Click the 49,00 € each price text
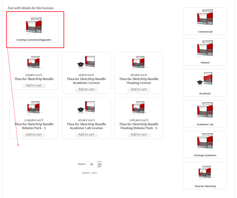Viewport: 237px width, 198px height. point(86,75)
